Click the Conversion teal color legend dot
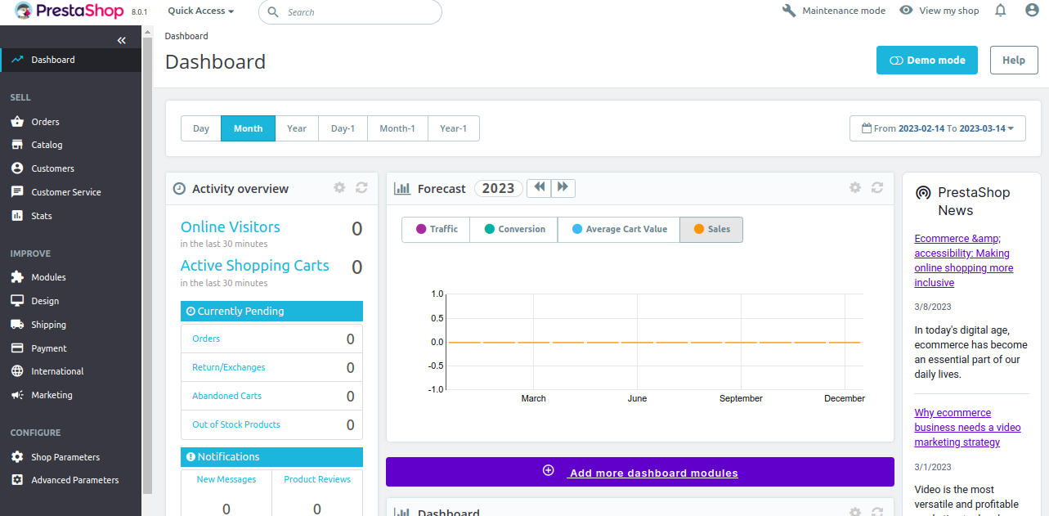 point(490,229)
